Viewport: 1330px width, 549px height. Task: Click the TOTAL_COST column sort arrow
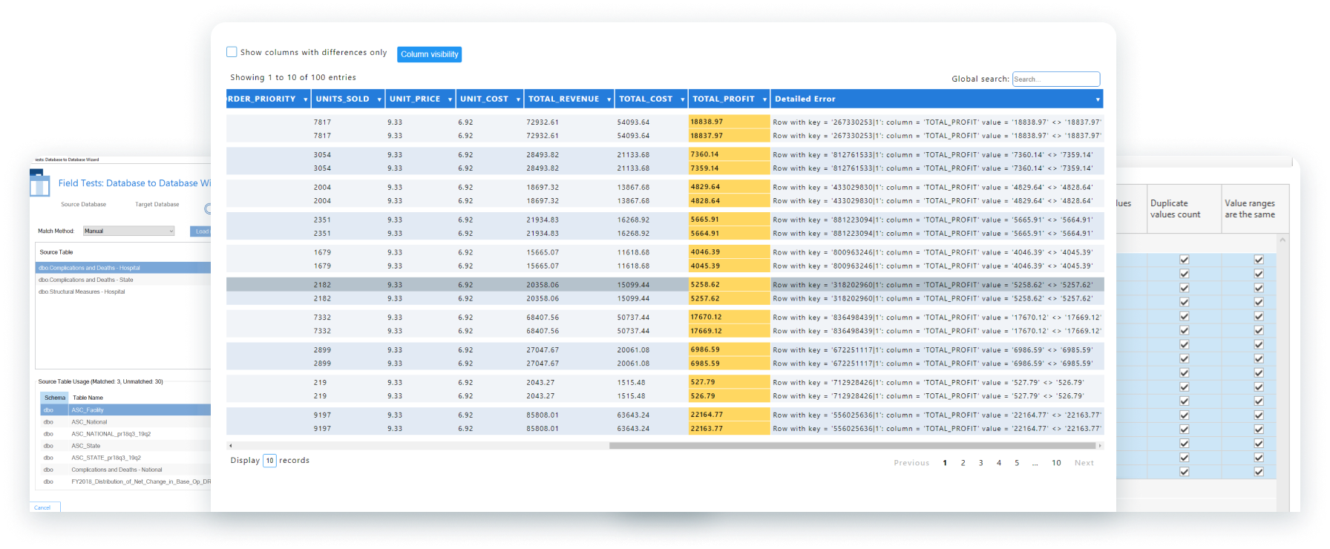coord(682,99)
